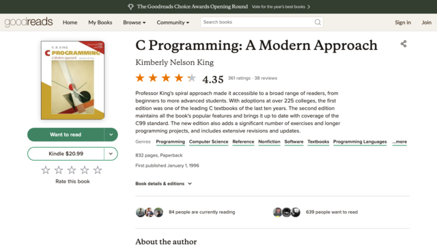Open Computer Science genre tag
The width and height of the screenshot is (437, 246).
pos(208,141)
